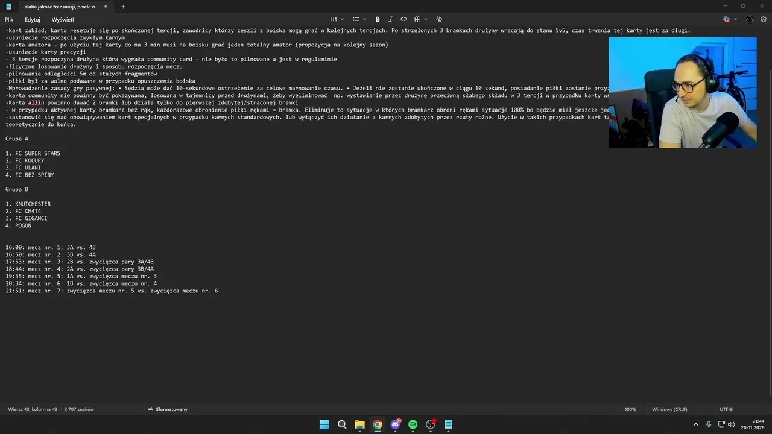Change the UTF-8 encoding setting

(726, 409)
